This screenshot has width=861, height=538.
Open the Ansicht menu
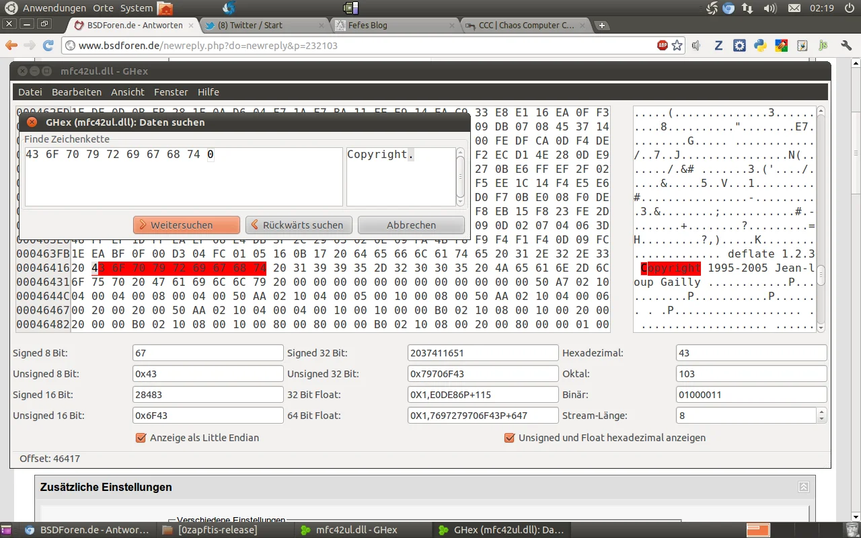tap(128, 92)
